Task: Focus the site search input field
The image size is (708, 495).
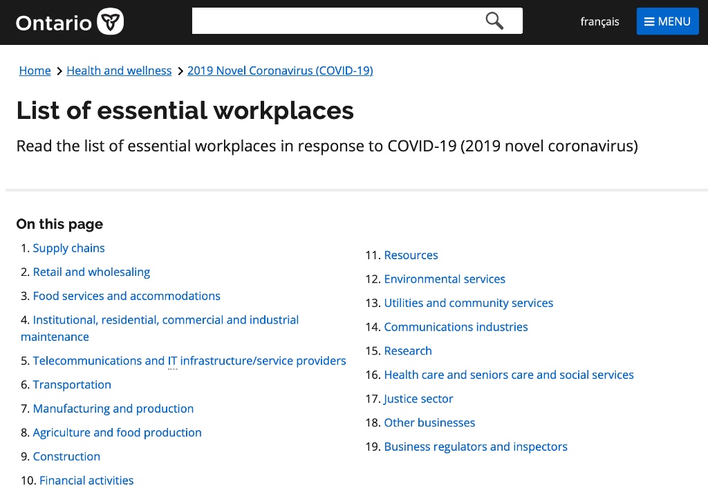Action: (357, 21)
